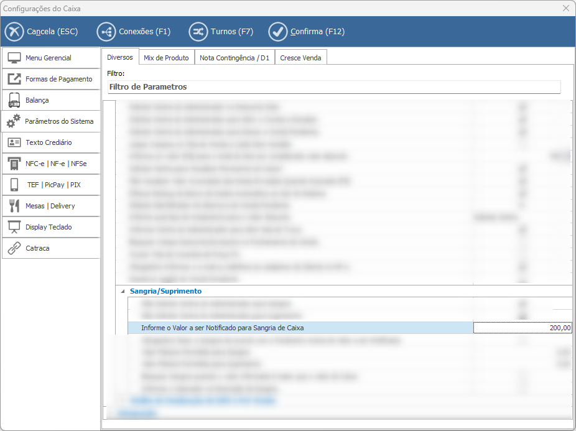Go to the Cresce Venda tab
576x431 pixels.
pyautogui.click(x=300, y=58)
